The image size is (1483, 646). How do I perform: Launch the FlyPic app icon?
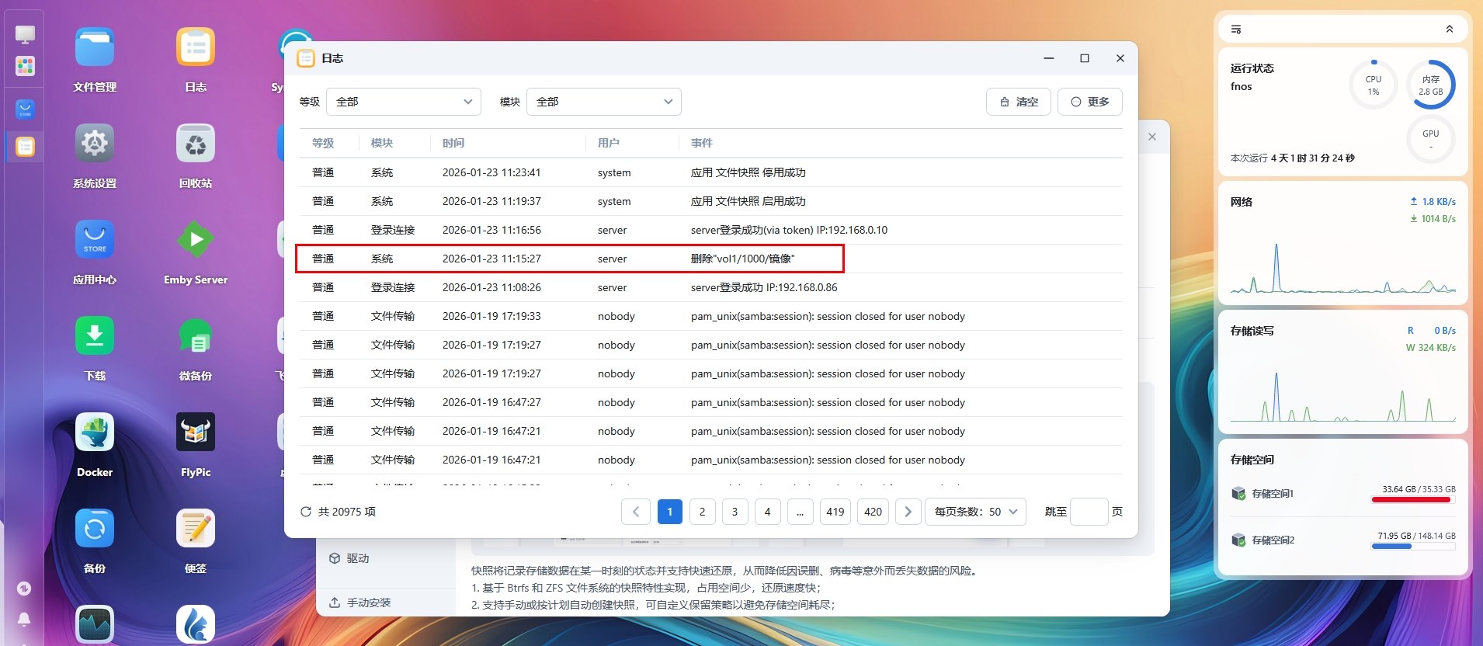coord(196,432)
